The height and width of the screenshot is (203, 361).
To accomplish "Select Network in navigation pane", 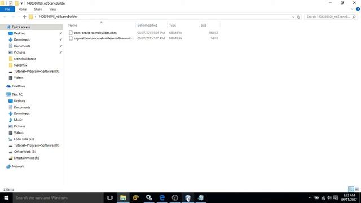I will point(17,166).
